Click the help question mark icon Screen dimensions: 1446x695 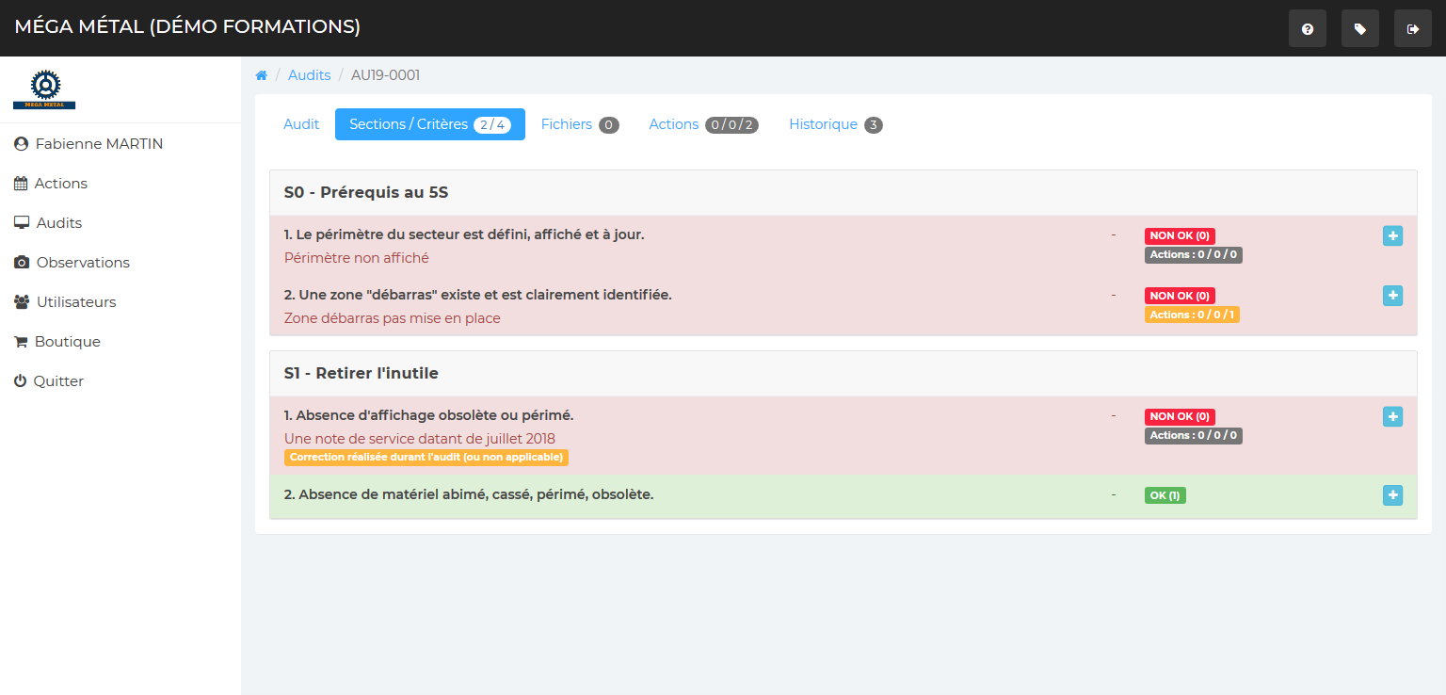coord(1307,29)
